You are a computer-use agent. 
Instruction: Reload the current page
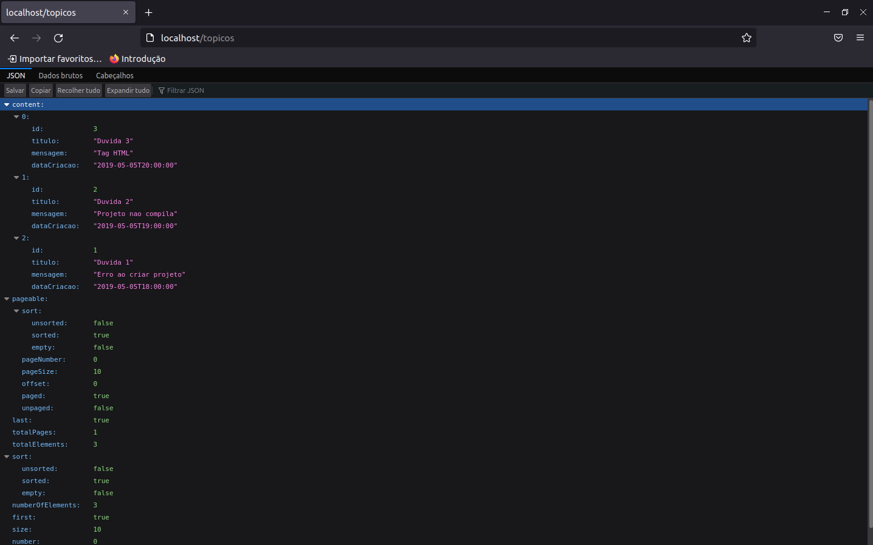58,38
